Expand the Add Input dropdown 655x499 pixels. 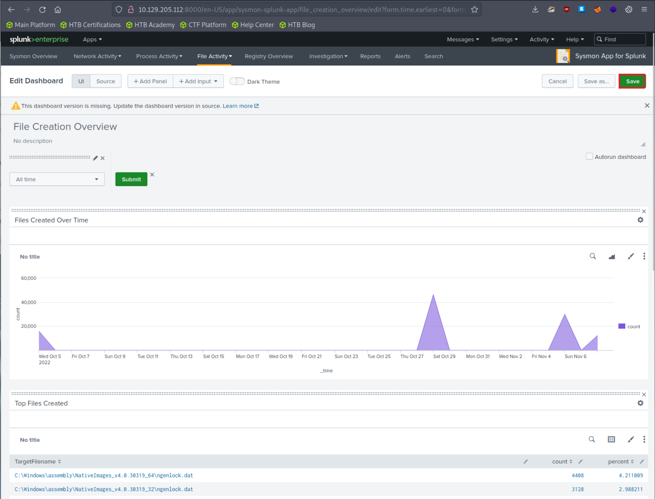coord(198,81)
